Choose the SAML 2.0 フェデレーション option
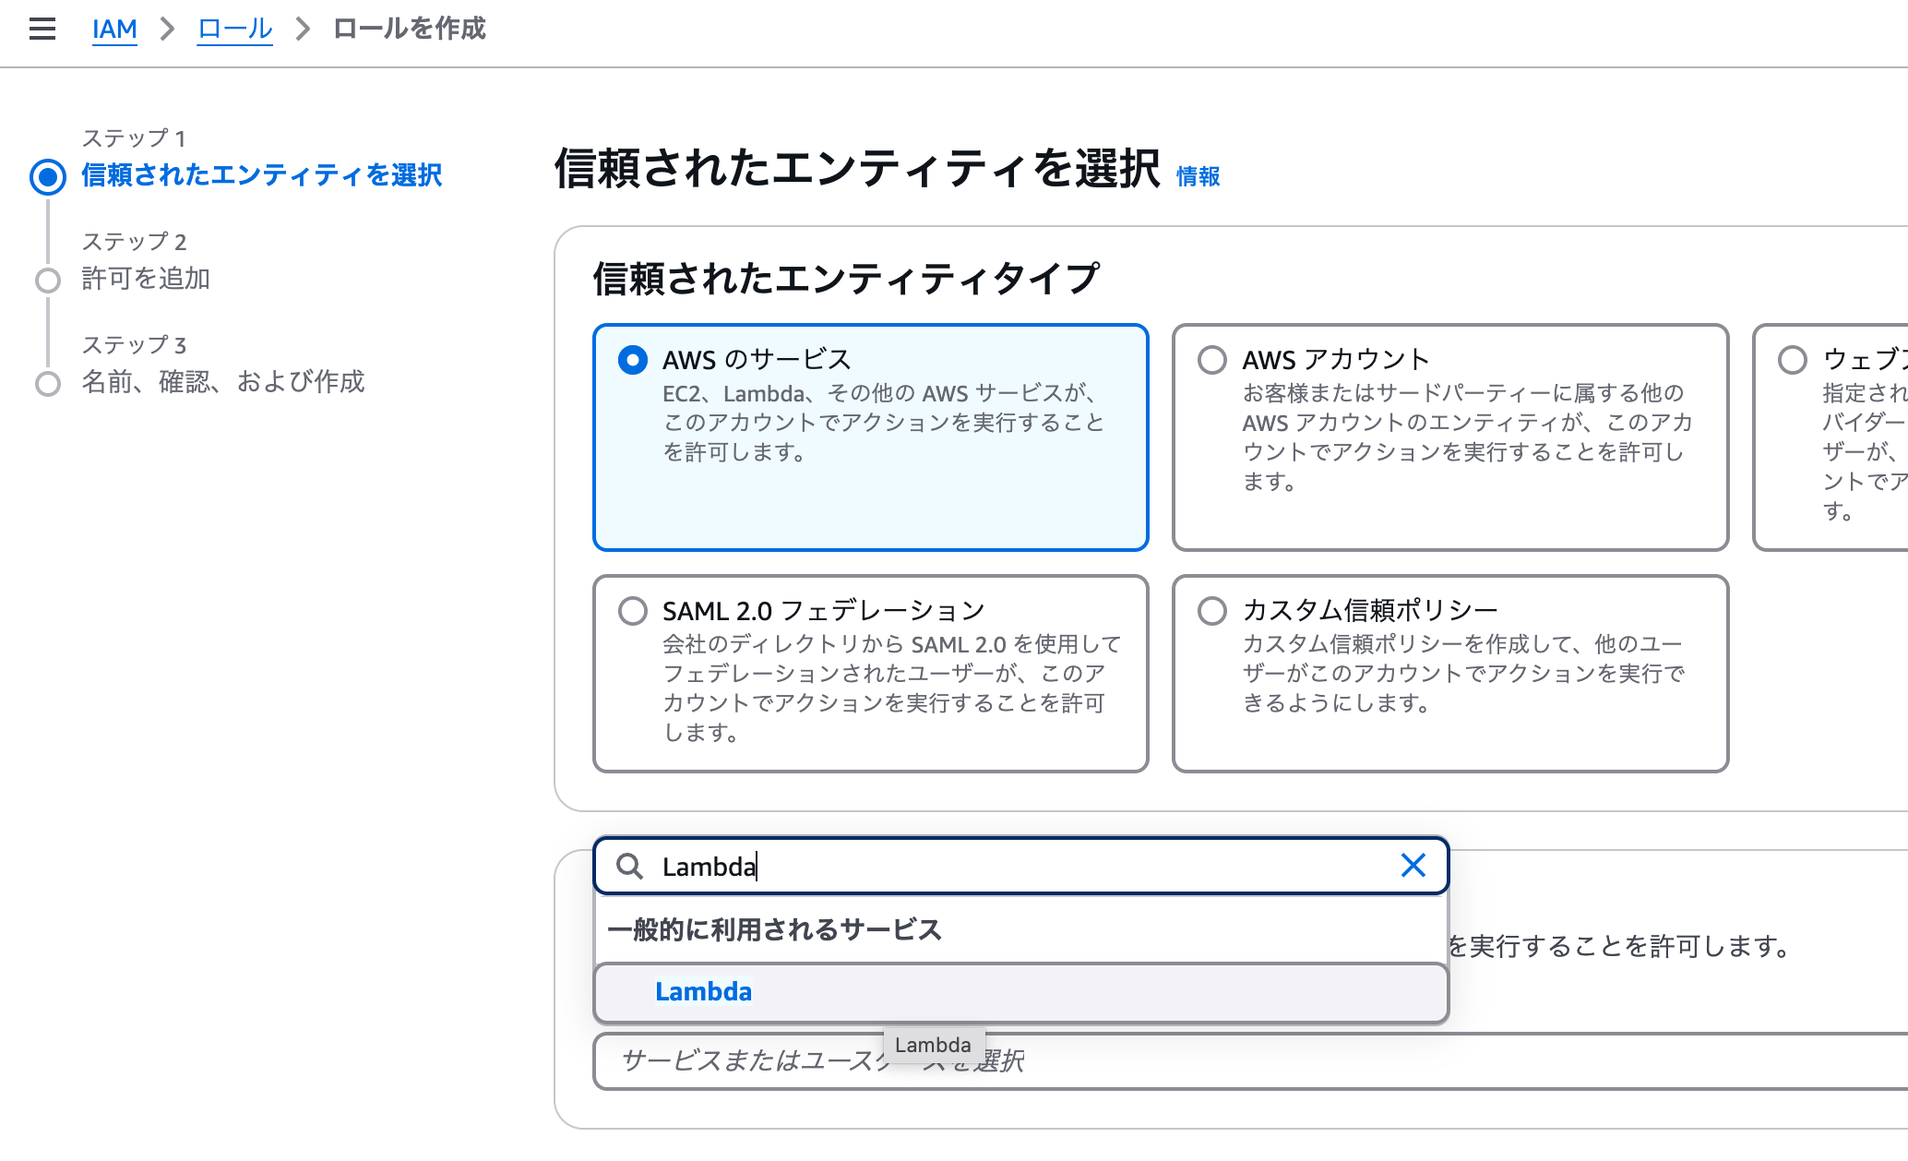Screen dimensions: 1908x1161 pyautogui.click(x=632, y=610)
